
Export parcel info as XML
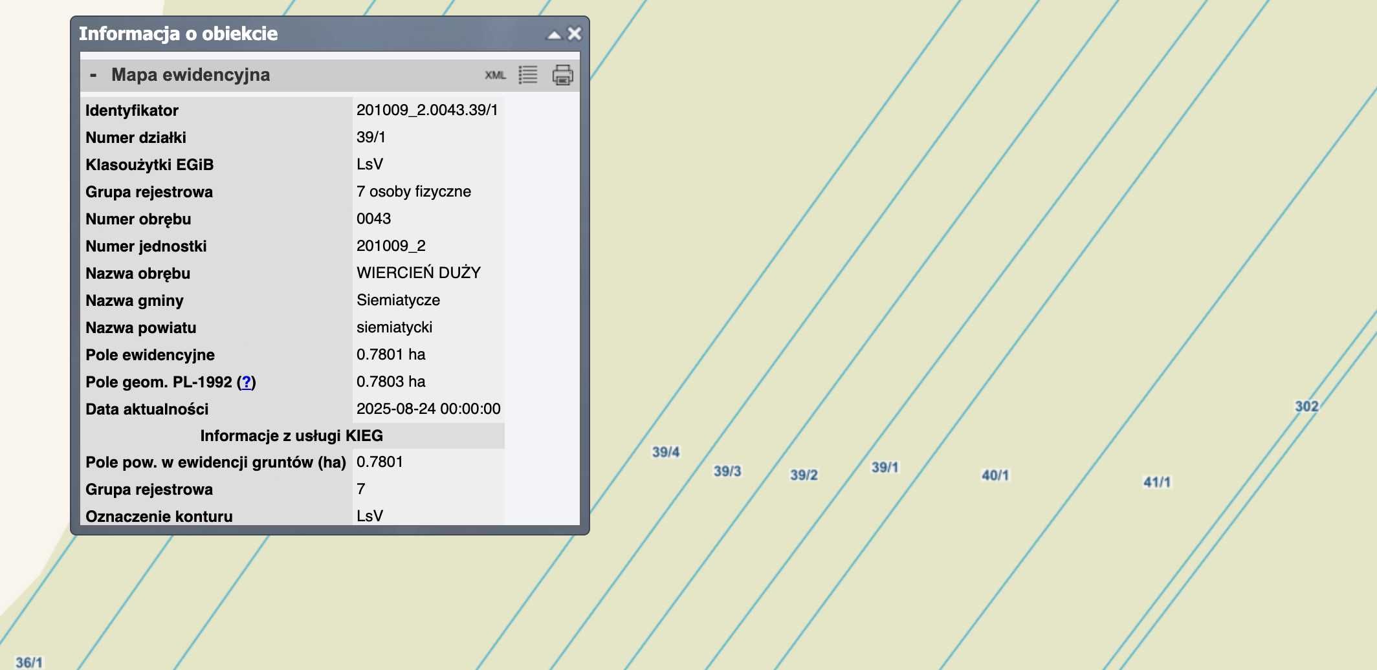[x=495, y=75]
